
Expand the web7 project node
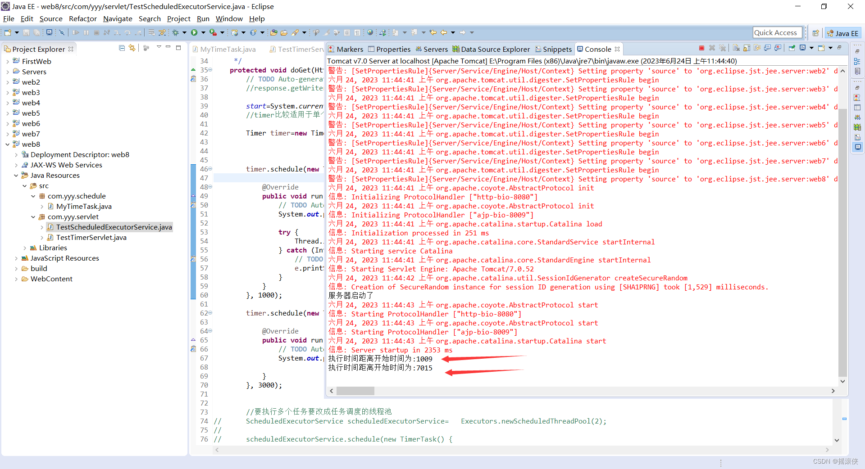coord(8,134)
